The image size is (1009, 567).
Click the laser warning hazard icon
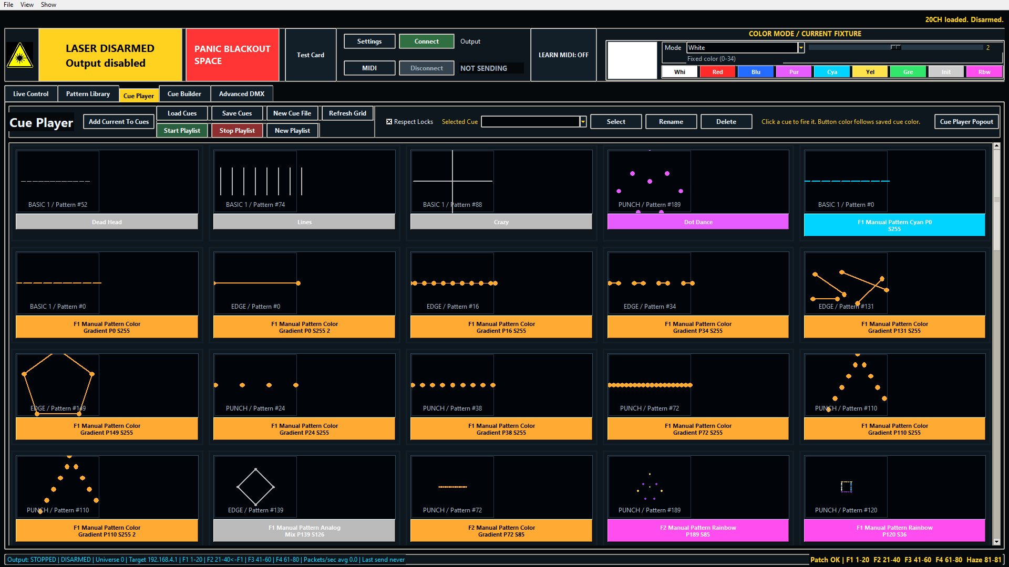click(x=20, y=55)
